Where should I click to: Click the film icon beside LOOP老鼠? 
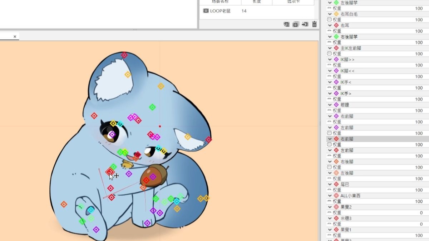[x=206, y=11]
